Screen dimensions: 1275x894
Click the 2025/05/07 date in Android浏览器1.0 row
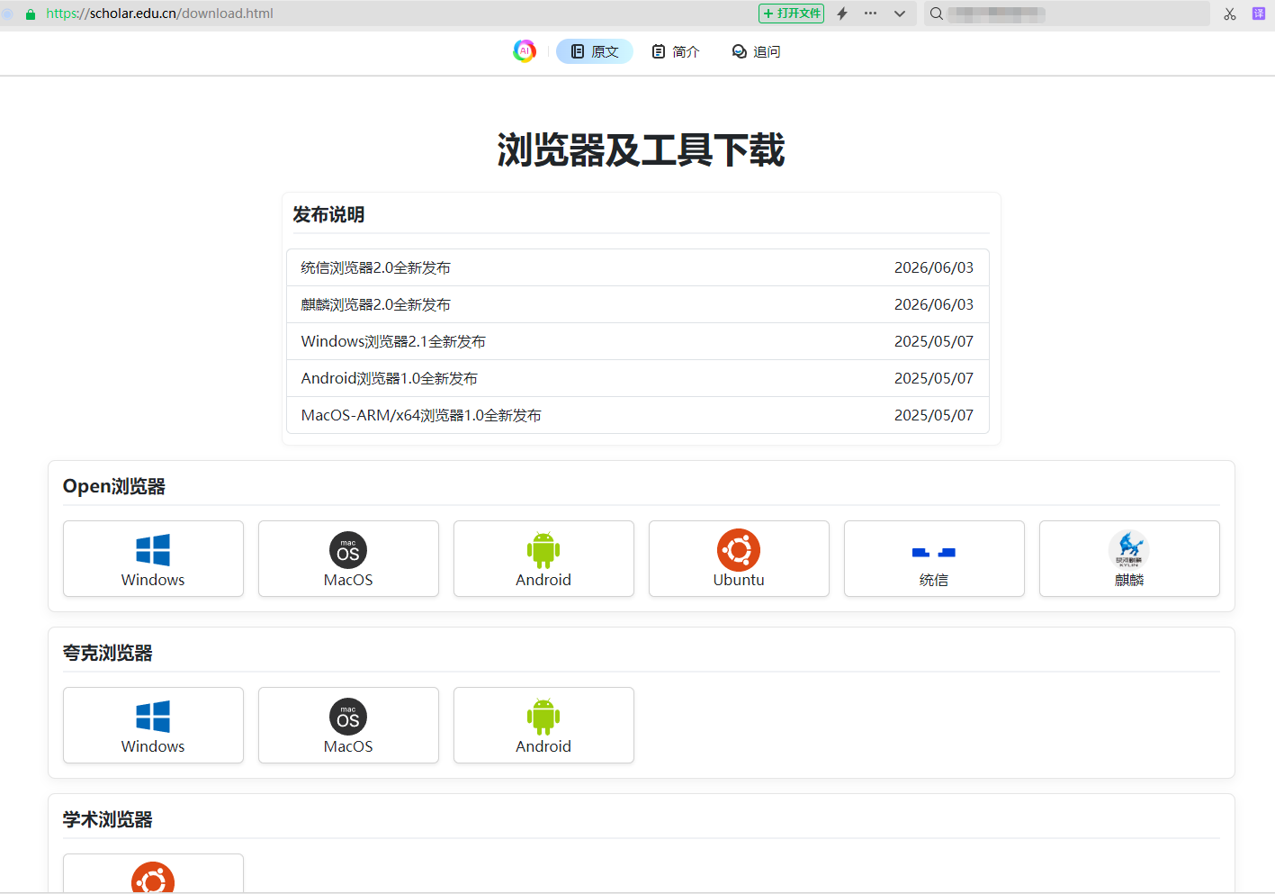934,378
